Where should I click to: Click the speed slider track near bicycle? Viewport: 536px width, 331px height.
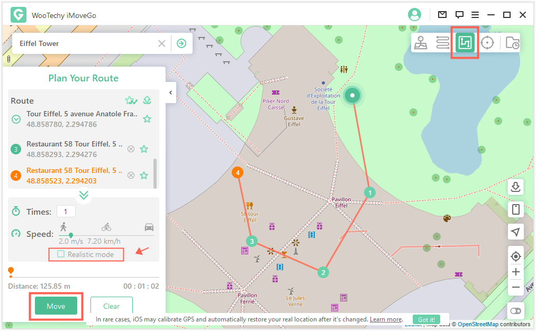click(x=106, y=235)
